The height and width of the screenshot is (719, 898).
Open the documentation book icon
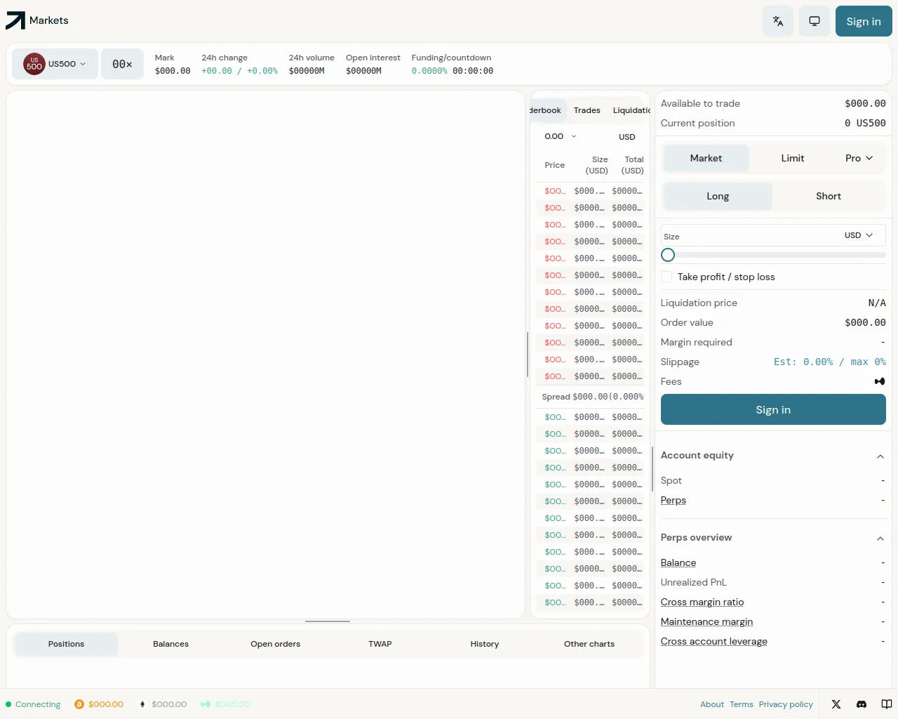point(887,704)
